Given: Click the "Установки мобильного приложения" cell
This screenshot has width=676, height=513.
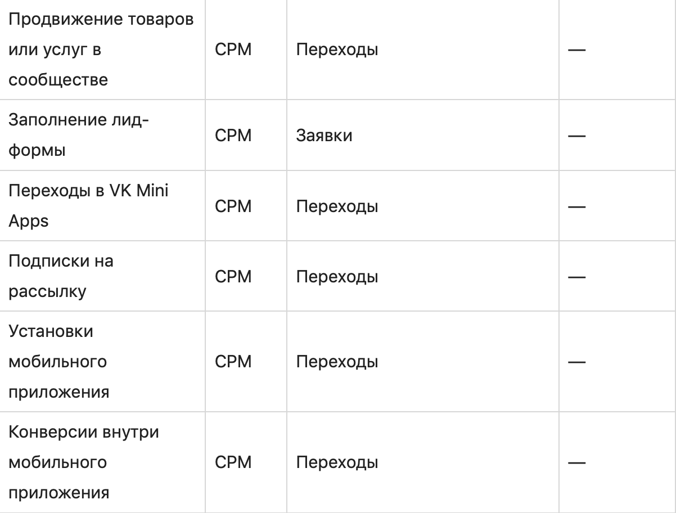Looking at the screenshot, I should (x=58, y=362).
